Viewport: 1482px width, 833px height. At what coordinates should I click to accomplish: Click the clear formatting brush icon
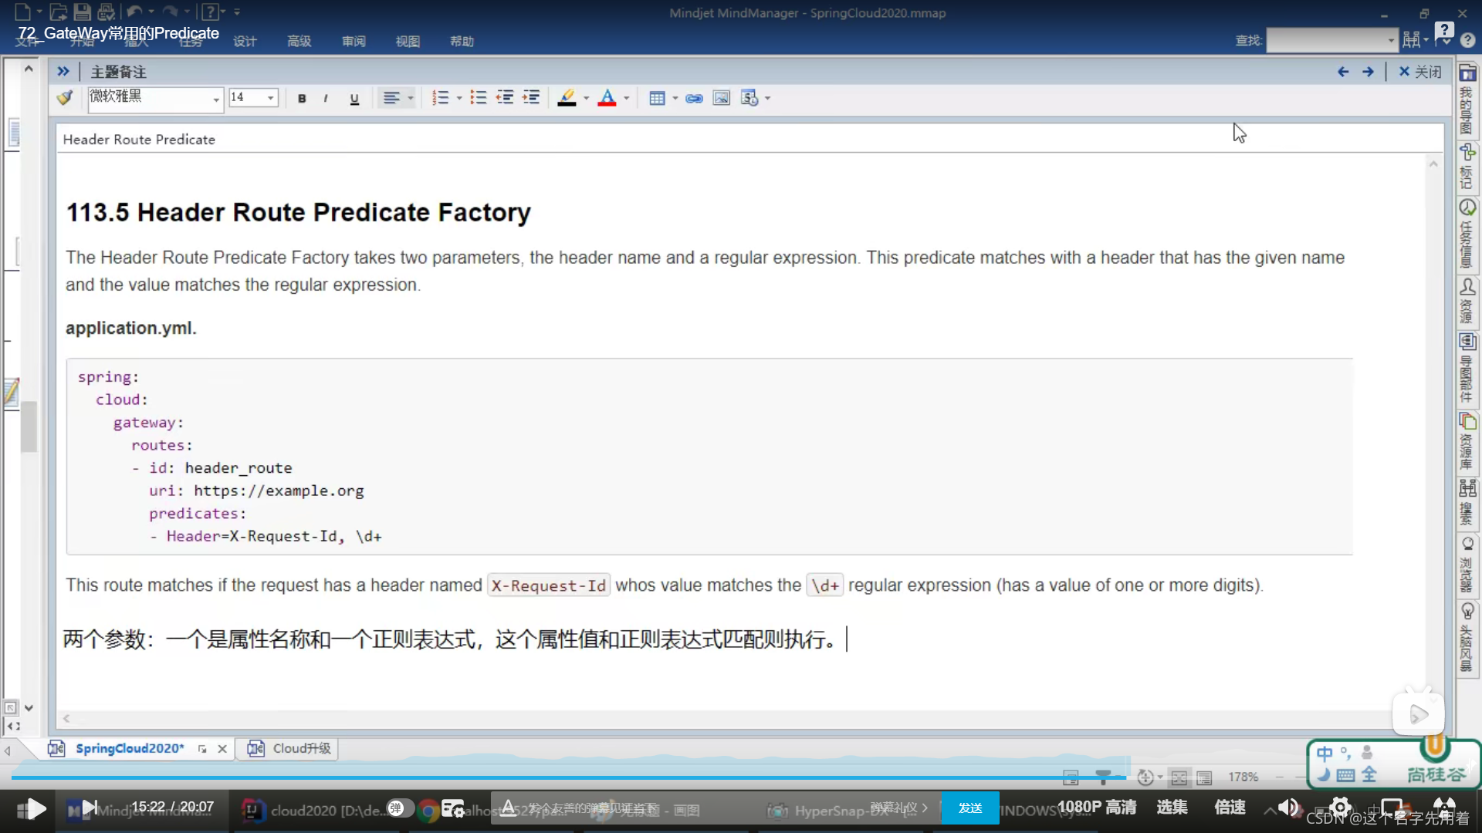[x=65, y=98]
